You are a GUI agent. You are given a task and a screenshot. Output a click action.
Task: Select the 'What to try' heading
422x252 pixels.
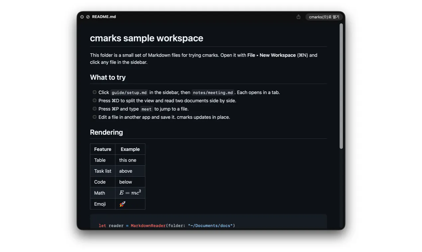[x=108, y=77]
